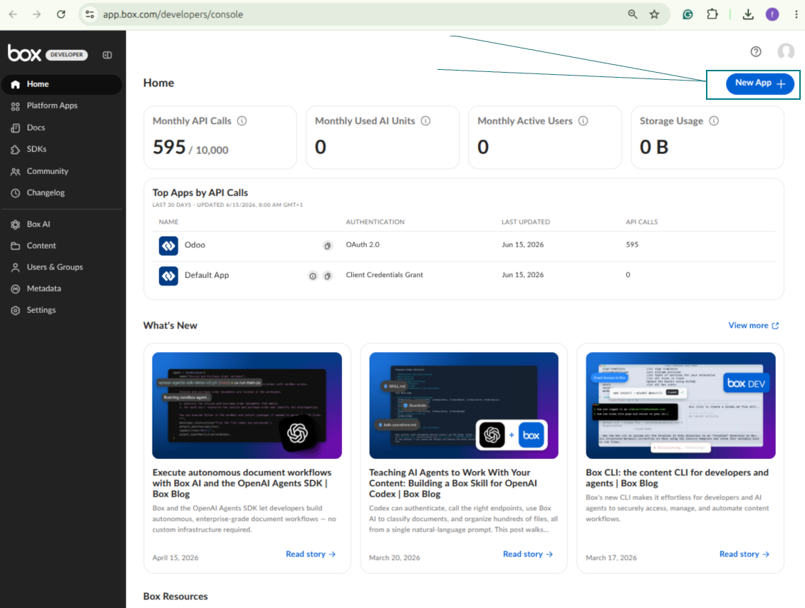805x608 pixels.
Task: Click the browser forward arrow
Action: point(36,14)
